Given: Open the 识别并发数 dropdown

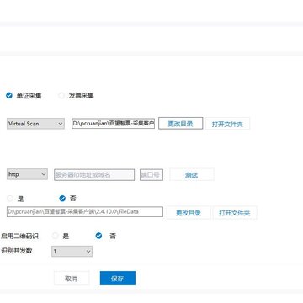Looking at the screenshot, I should point(72,252).
